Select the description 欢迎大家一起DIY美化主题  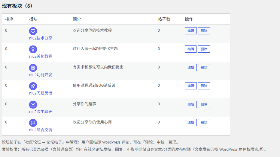click(x=95, y=49)
